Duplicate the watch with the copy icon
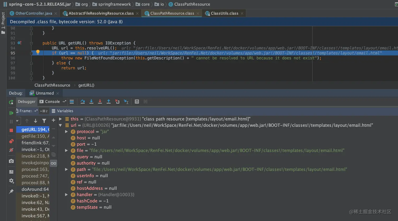Image resolution: width=398 pixels, height=221 pixels. pyautogui.click(x=53, y=155)
